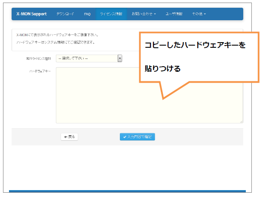Open the ユーザ情報 page
Image resolution: width=263 pixels, height=197 pixels.
click(x=174, y=14)
